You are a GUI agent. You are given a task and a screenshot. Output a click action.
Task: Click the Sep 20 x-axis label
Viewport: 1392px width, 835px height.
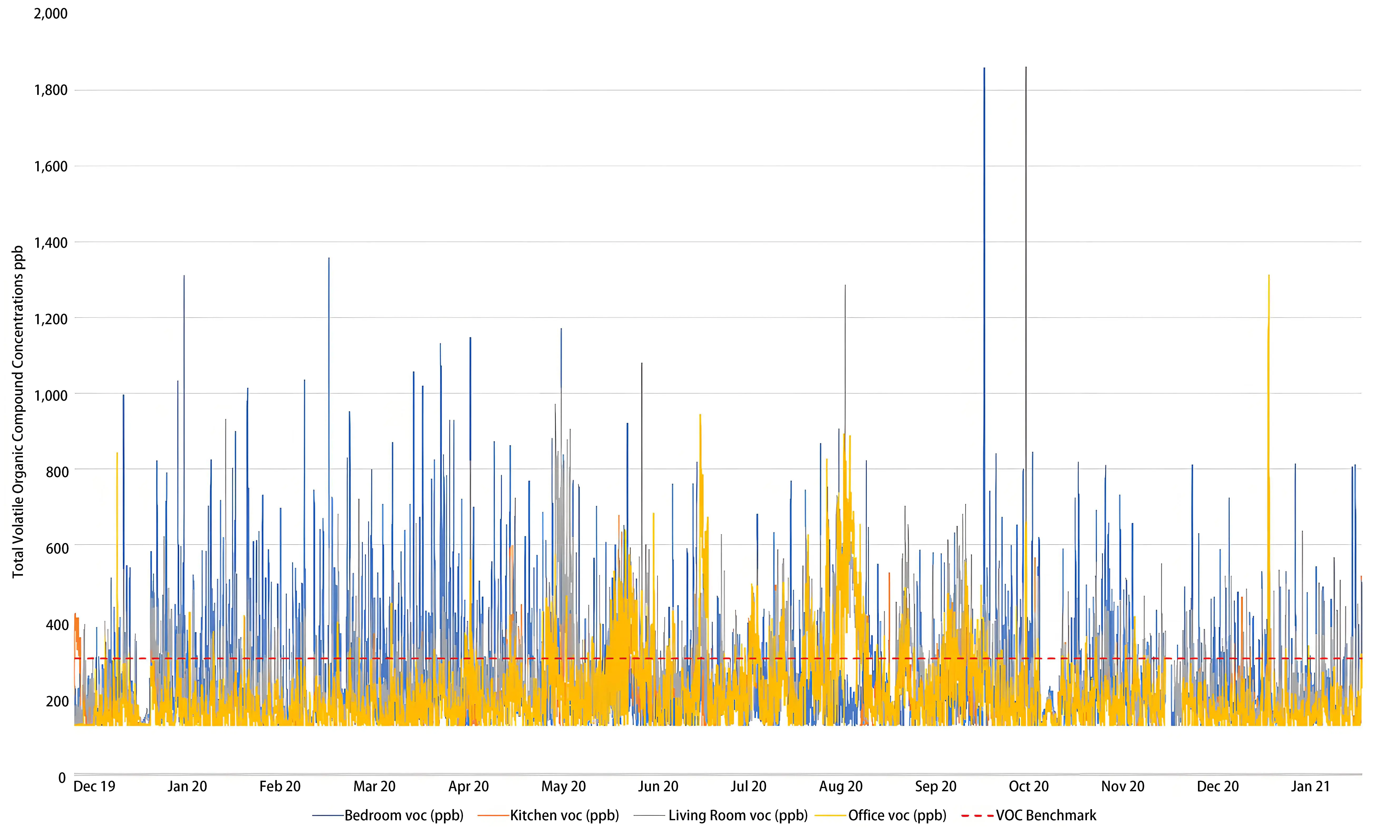pos(936,787)
